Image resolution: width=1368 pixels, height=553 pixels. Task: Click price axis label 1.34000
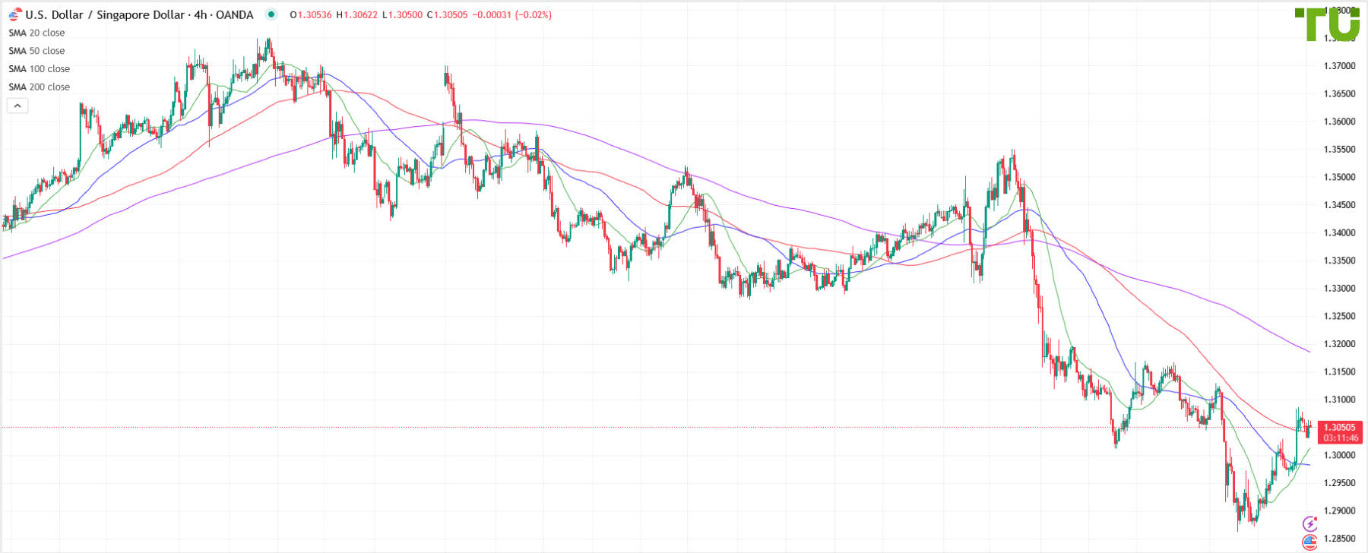click(1340, 232)
